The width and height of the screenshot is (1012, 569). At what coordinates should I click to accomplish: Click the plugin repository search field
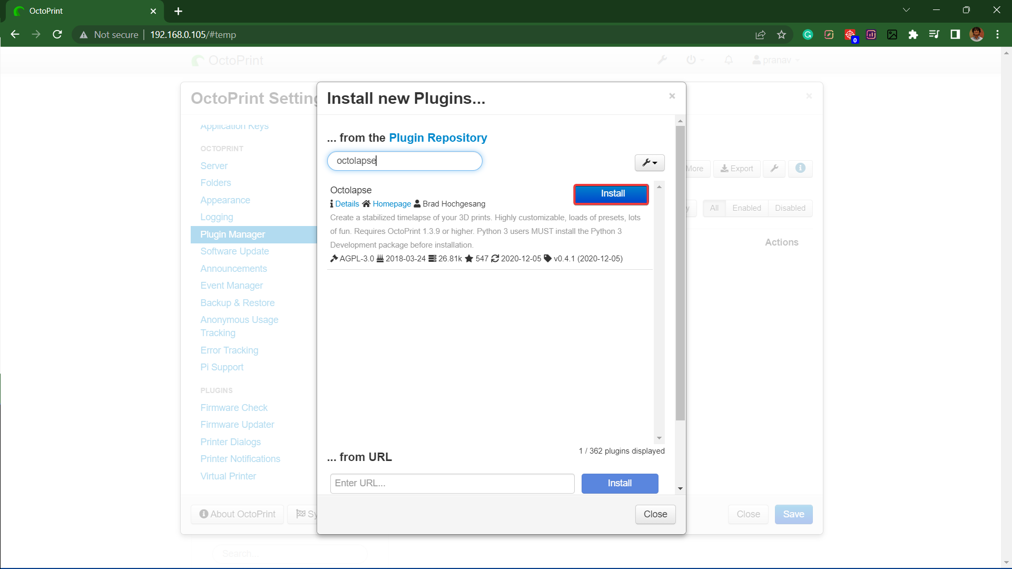[x=405, y=161]
